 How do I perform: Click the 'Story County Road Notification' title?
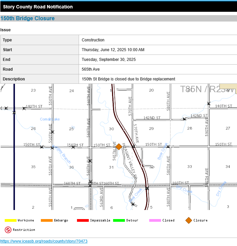pos(38,7)
